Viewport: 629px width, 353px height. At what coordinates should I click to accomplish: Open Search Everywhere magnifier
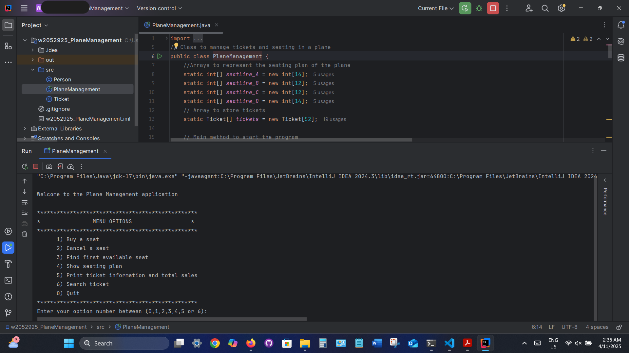pos(545,8)
